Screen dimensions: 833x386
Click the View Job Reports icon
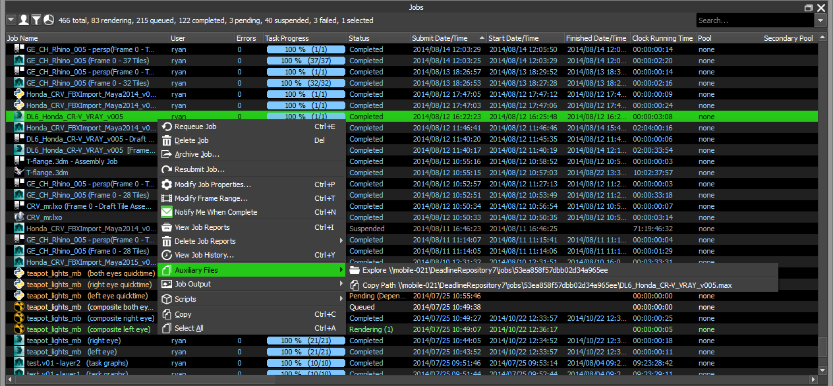[x=167, y=227]
